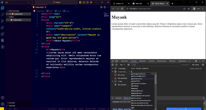The height and width of the screenshot is (110, 206).
Task: Open the Explorer view in VS Code
Action: tap(2, 8)
